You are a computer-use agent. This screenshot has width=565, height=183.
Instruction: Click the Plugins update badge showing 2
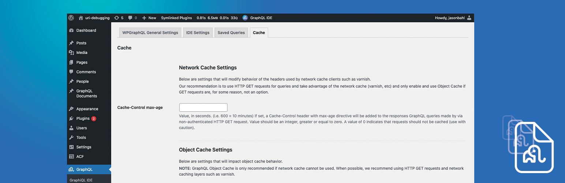click(94, 119)
